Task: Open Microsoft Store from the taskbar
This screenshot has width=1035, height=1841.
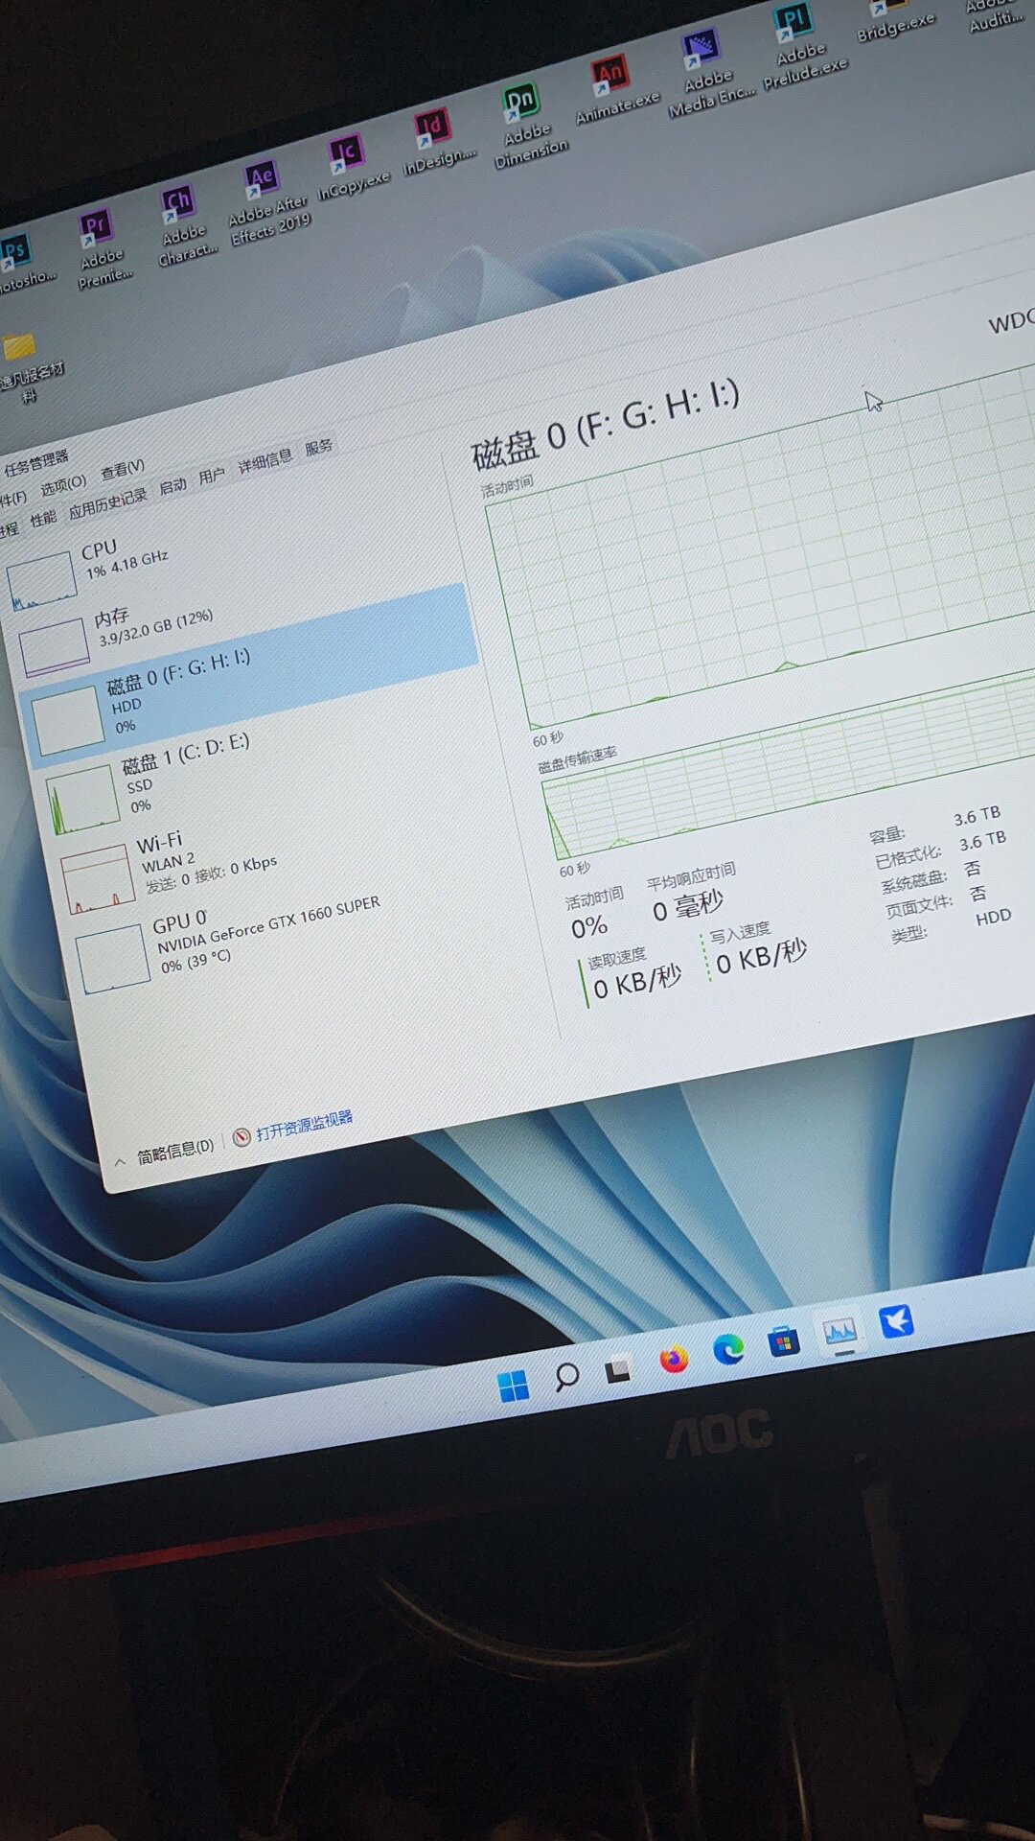Action: [x=784, y=1340]
